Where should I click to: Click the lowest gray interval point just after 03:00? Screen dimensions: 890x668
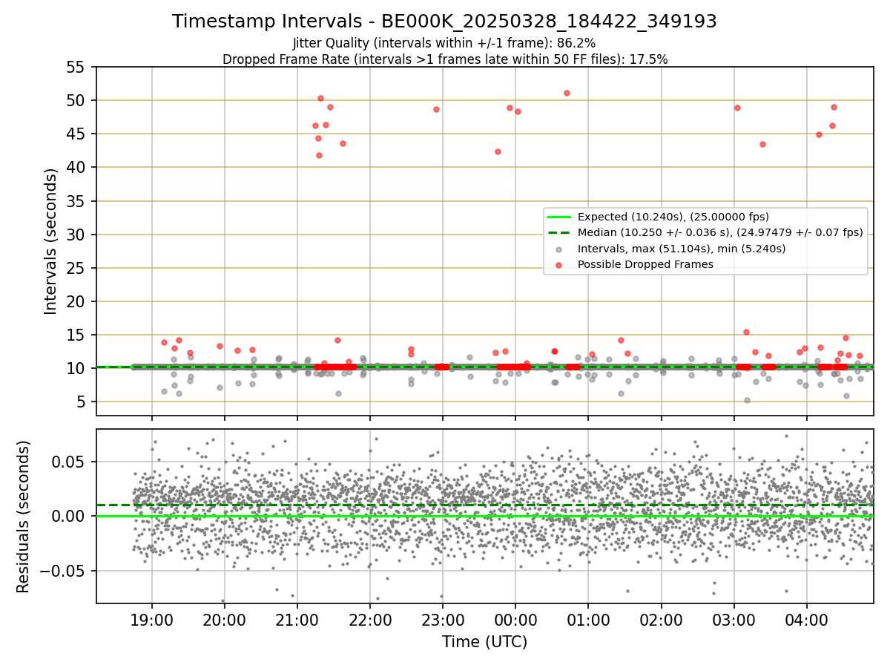[x=747, y=400]
